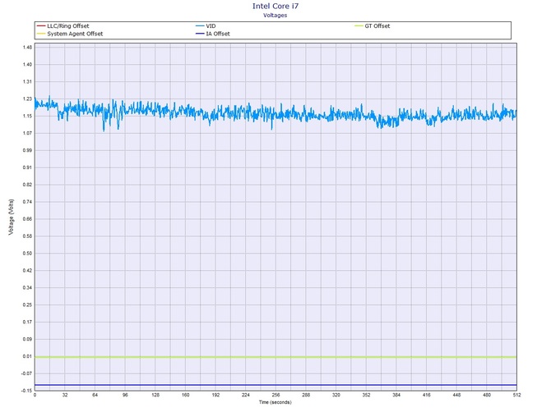Click the GT Offset legend entry

[x=373, y=26]
